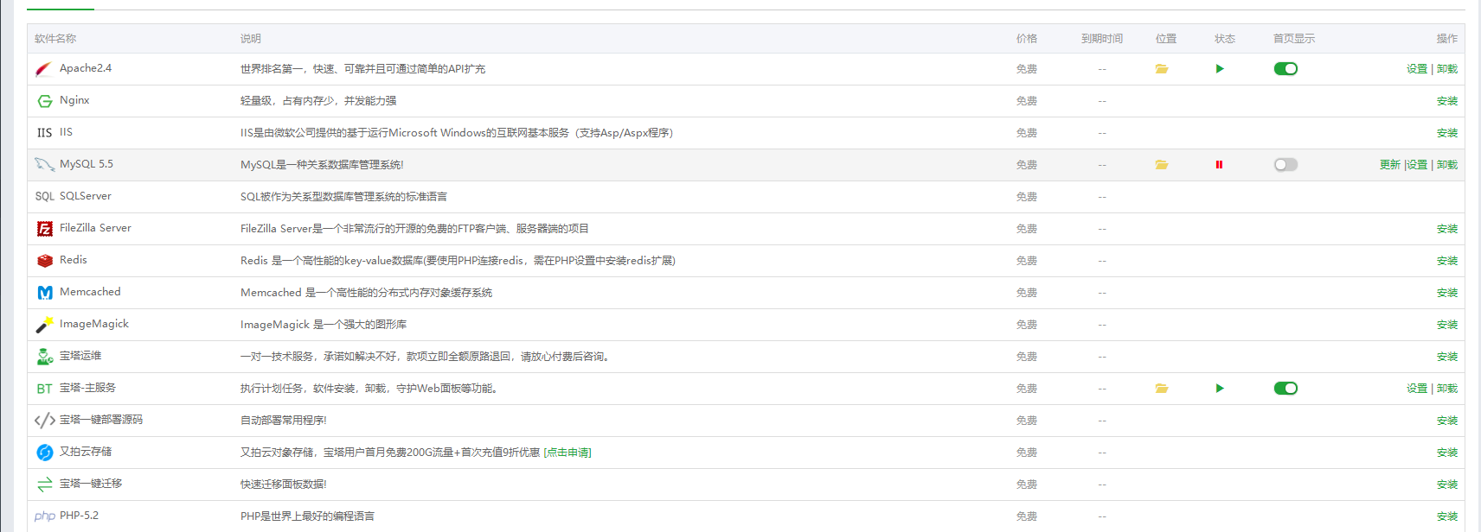Viewport: 1481px width, 532px height.
Task: Click 安装 for Nginx
Action: tap(1447, 101)
